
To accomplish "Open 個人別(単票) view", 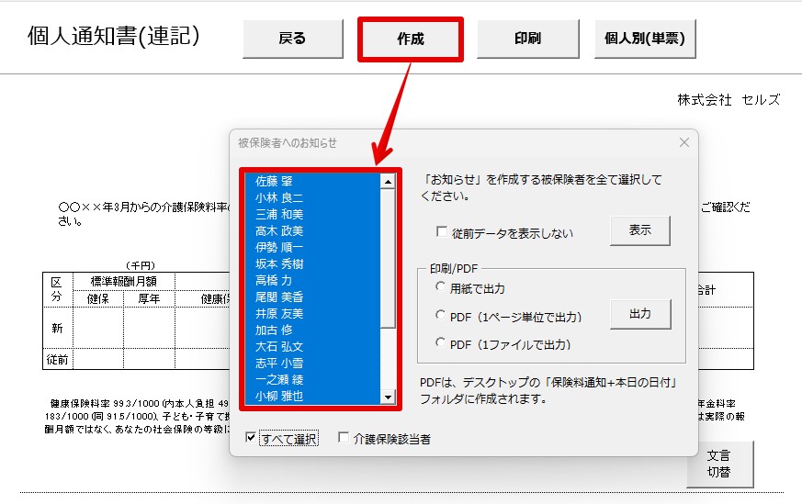I will 645,39.
